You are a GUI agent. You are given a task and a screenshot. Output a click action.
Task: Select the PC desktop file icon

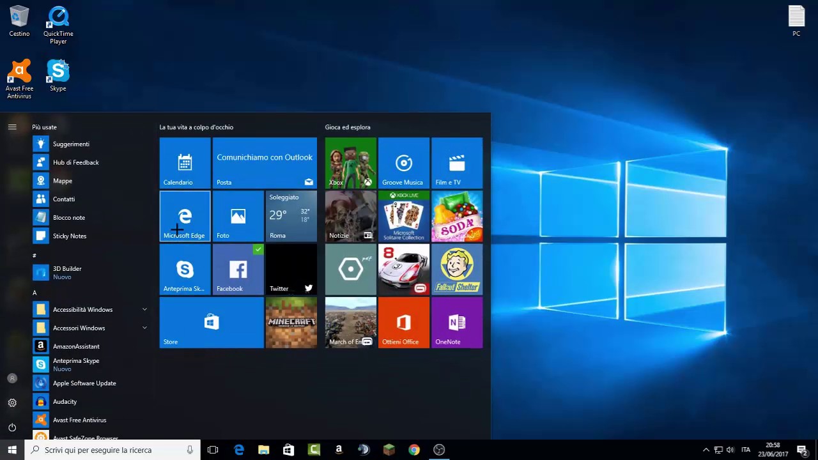click(x=796, y=21)
